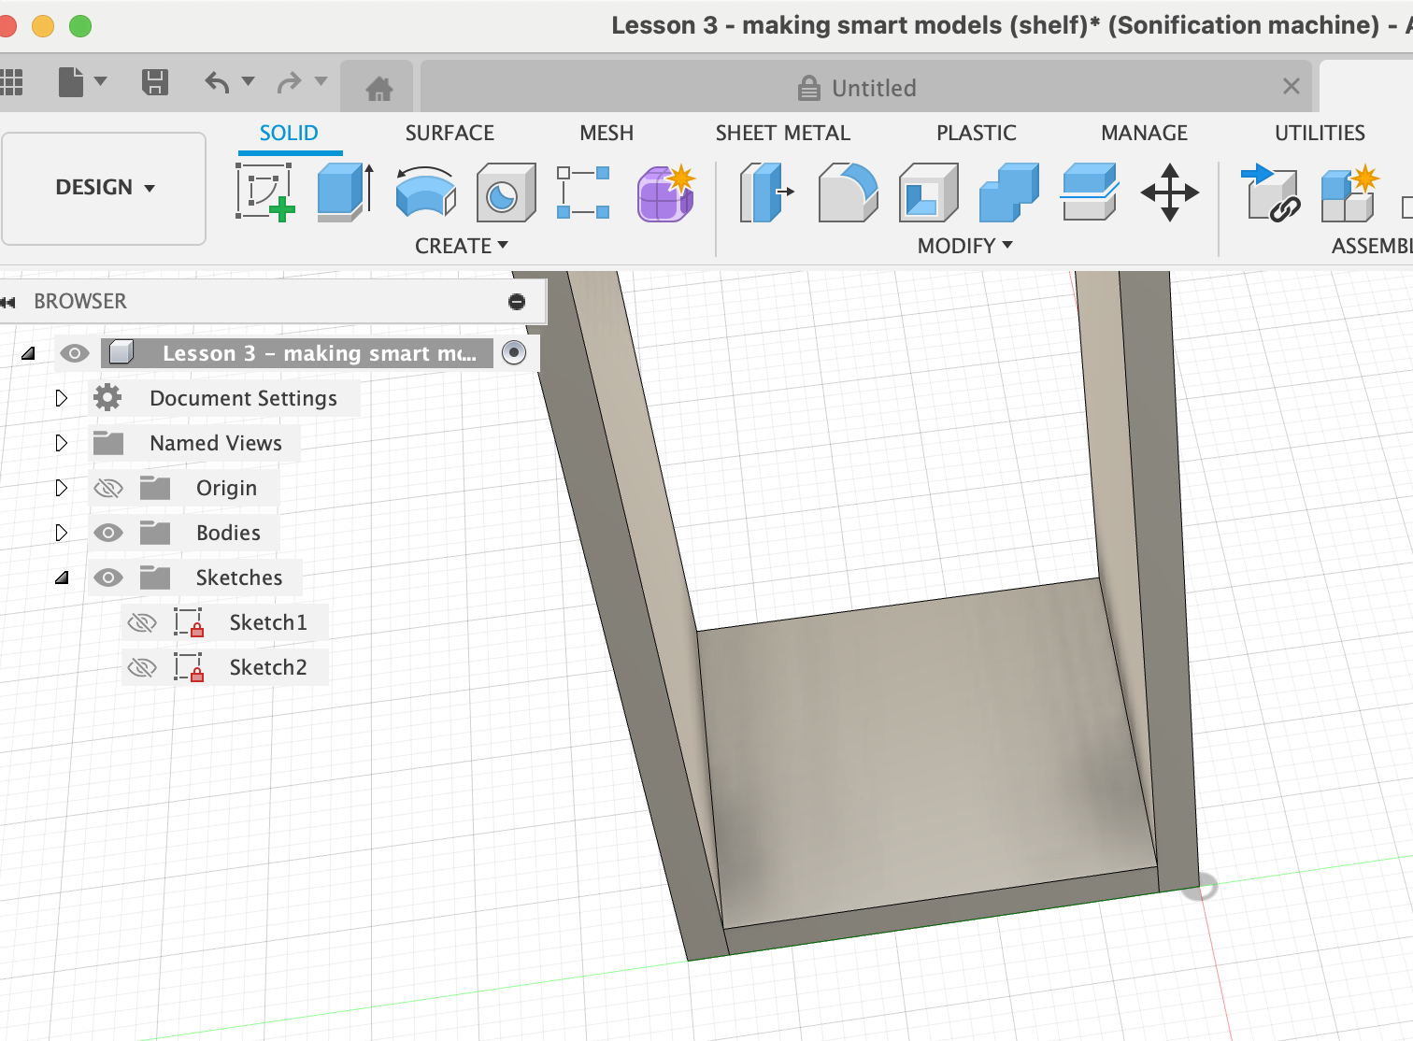Open the DESIGN workspace dropdown

(104, 188)
